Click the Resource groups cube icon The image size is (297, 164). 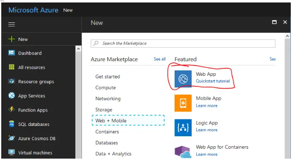12,81
